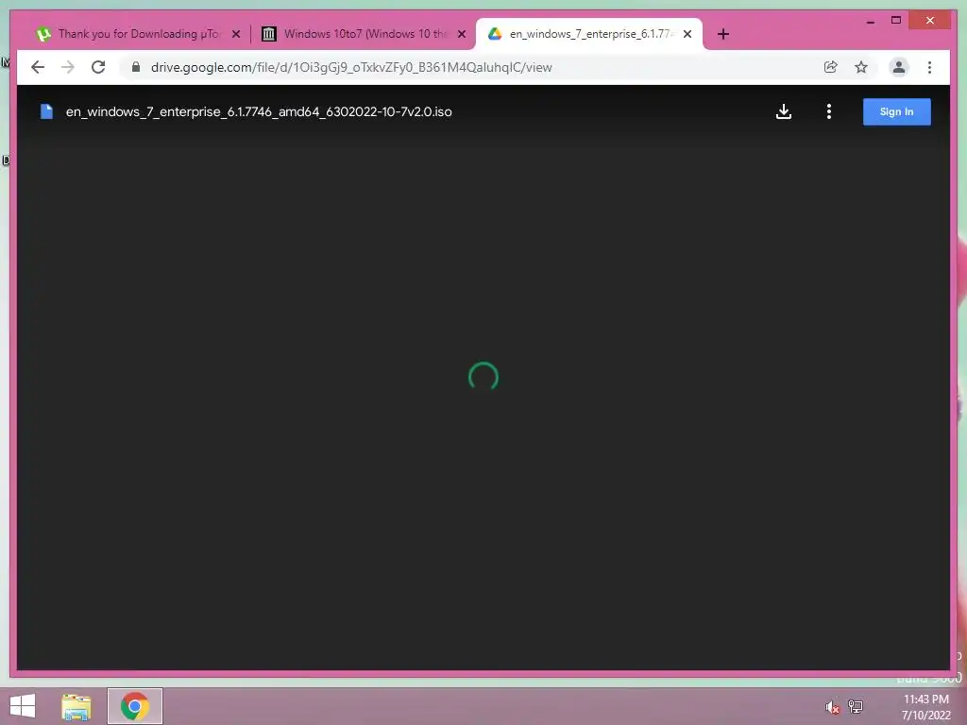Viewport: 967px width, 725px height.
Task: Switch to the Windows 10to7 tab
Action: pos(364,34)
